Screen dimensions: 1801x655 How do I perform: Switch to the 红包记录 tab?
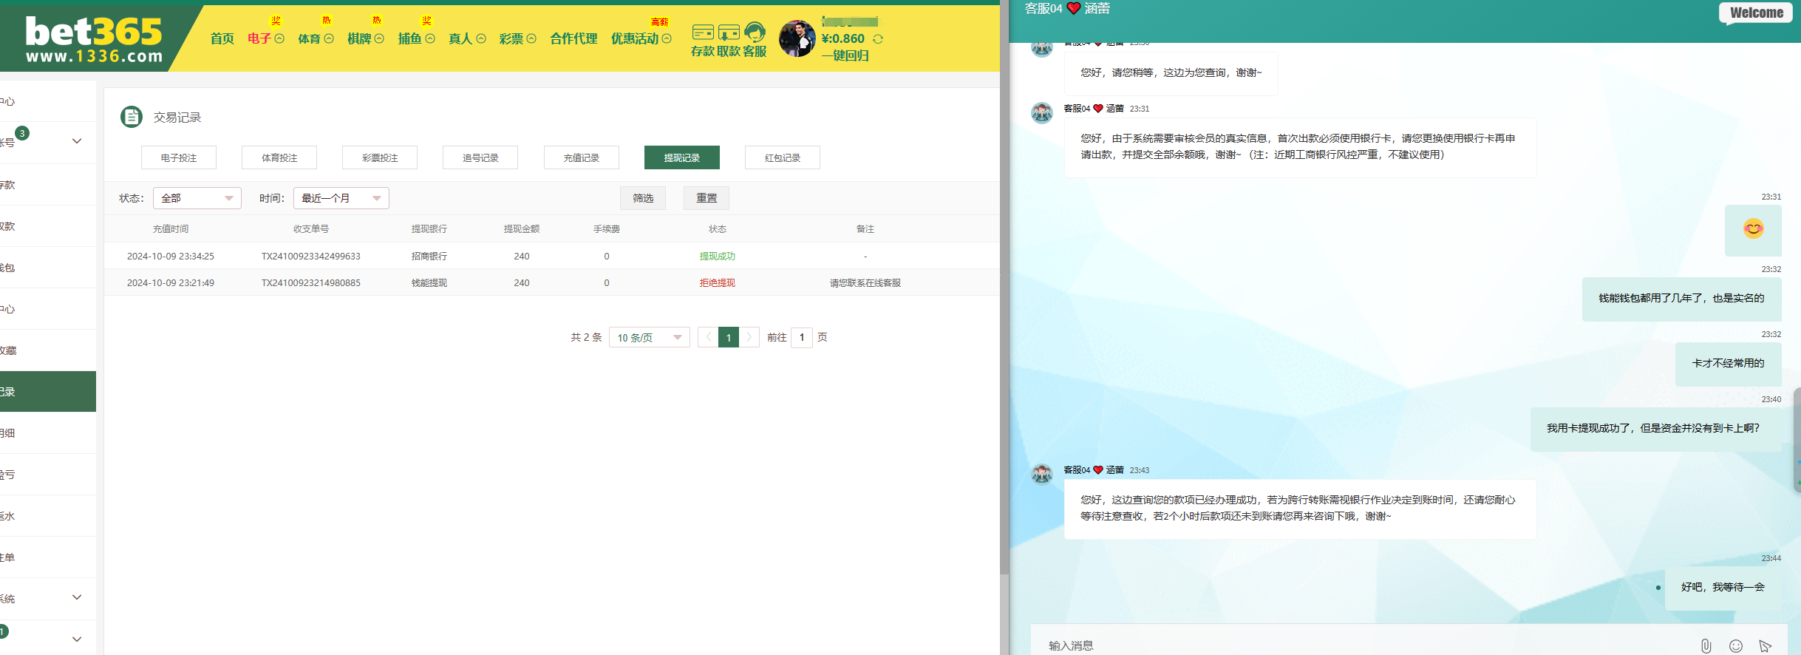(782, 157)
